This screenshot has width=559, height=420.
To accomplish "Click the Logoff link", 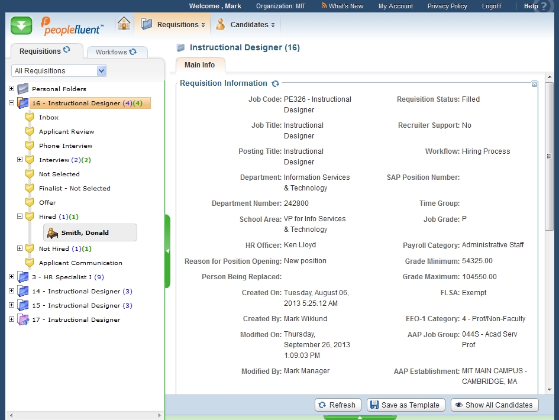I will (x=491, y=6).
